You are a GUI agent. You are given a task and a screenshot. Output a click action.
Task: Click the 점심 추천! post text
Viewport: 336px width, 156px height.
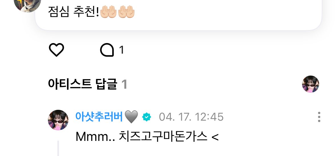click(x=73, y=12)
